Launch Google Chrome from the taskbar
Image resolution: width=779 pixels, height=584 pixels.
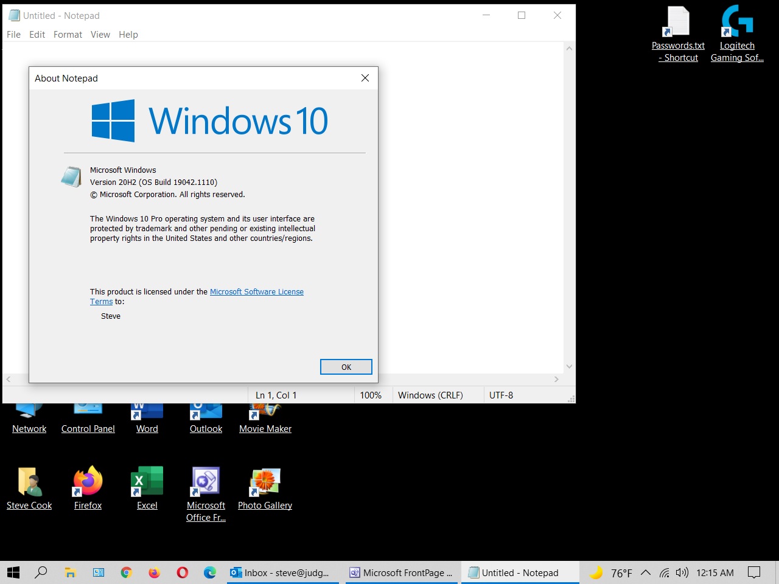[126, 572]
